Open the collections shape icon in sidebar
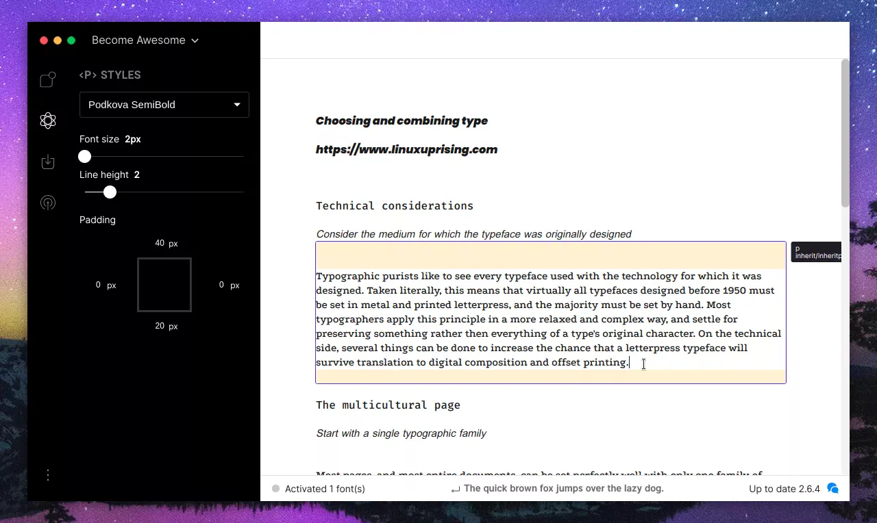877x523 pixels. coord(47,80)
